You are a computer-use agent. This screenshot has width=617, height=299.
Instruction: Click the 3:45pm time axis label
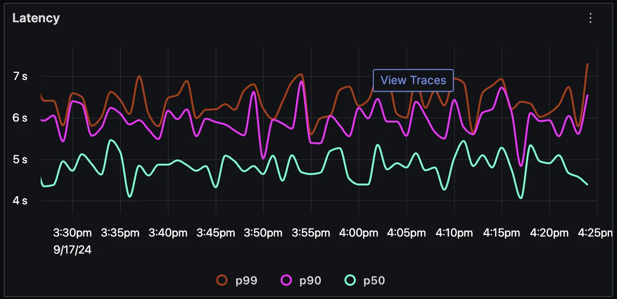[x=216, y=233]
